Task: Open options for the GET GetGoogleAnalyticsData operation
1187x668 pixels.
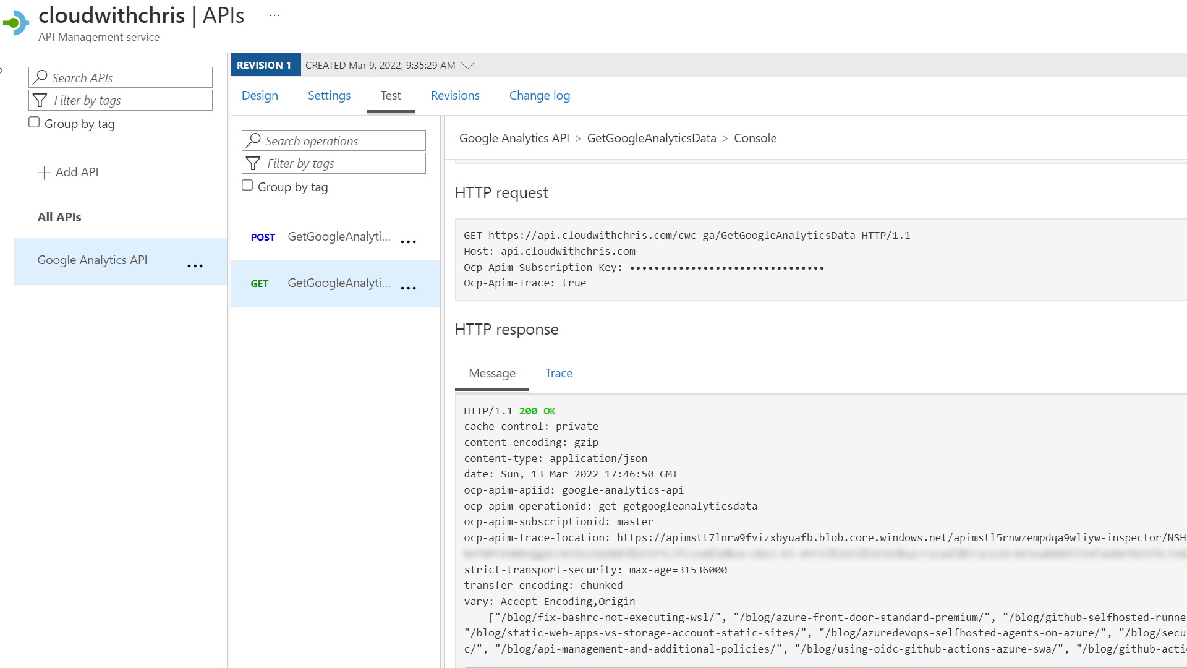Action: click(408, 288)
